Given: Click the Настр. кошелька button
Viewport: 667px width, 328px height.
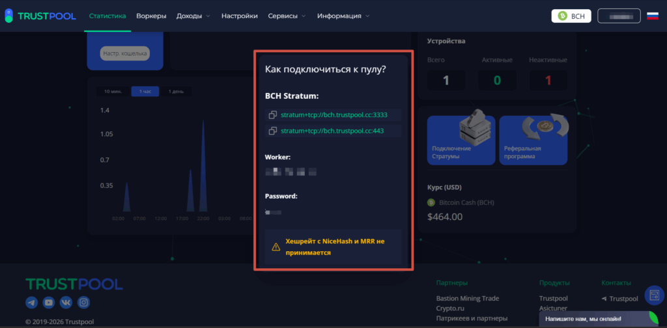Looking at the screenshot, I should coord(125,53).
